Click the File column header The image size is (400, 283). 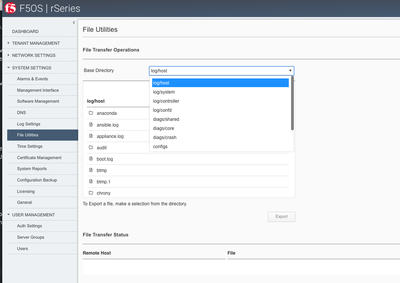pyautogui.click(x=231, y=253)
